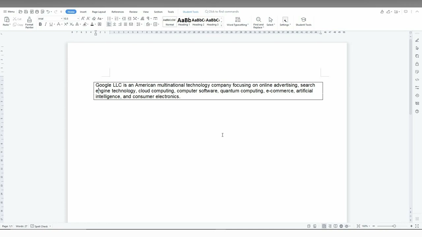Viewport: 422px width, 237px height.
Task: Apply the Normal style
Action: tap(169, 22)
